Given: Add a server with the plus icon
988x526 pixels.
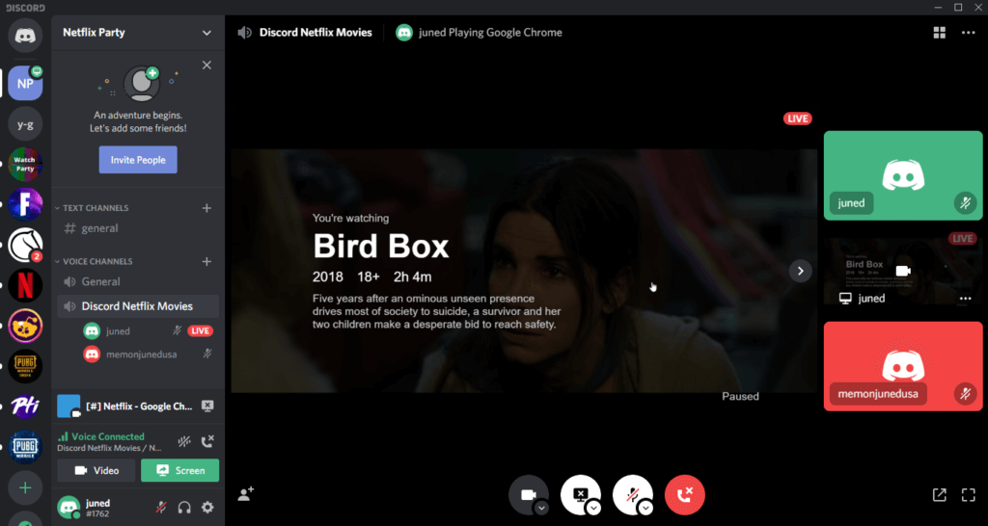Looking at the screenshot, I should 25,487.
